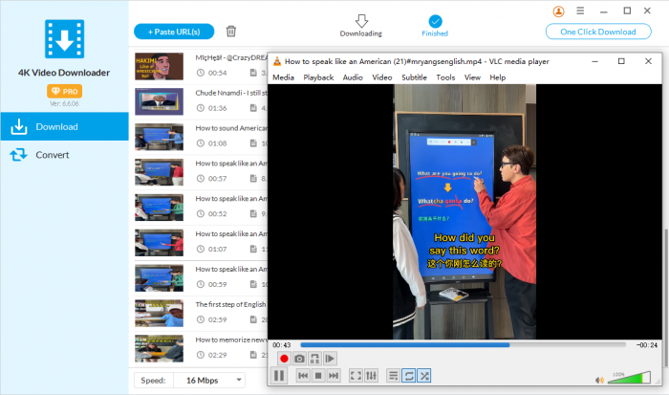Switch to the Downloading tab
The height and width of the screenshot is (395, 669).
361,26
